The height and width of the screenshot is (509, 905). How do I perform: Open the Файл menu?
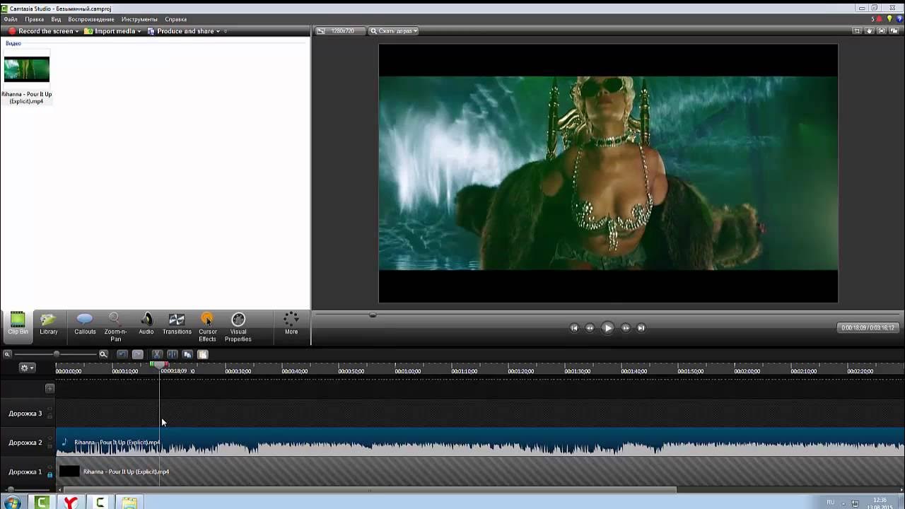pyautogui.click(x=11, y=19)
